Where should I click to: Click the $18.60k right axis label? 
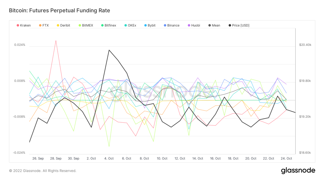(x=305, y=153)
